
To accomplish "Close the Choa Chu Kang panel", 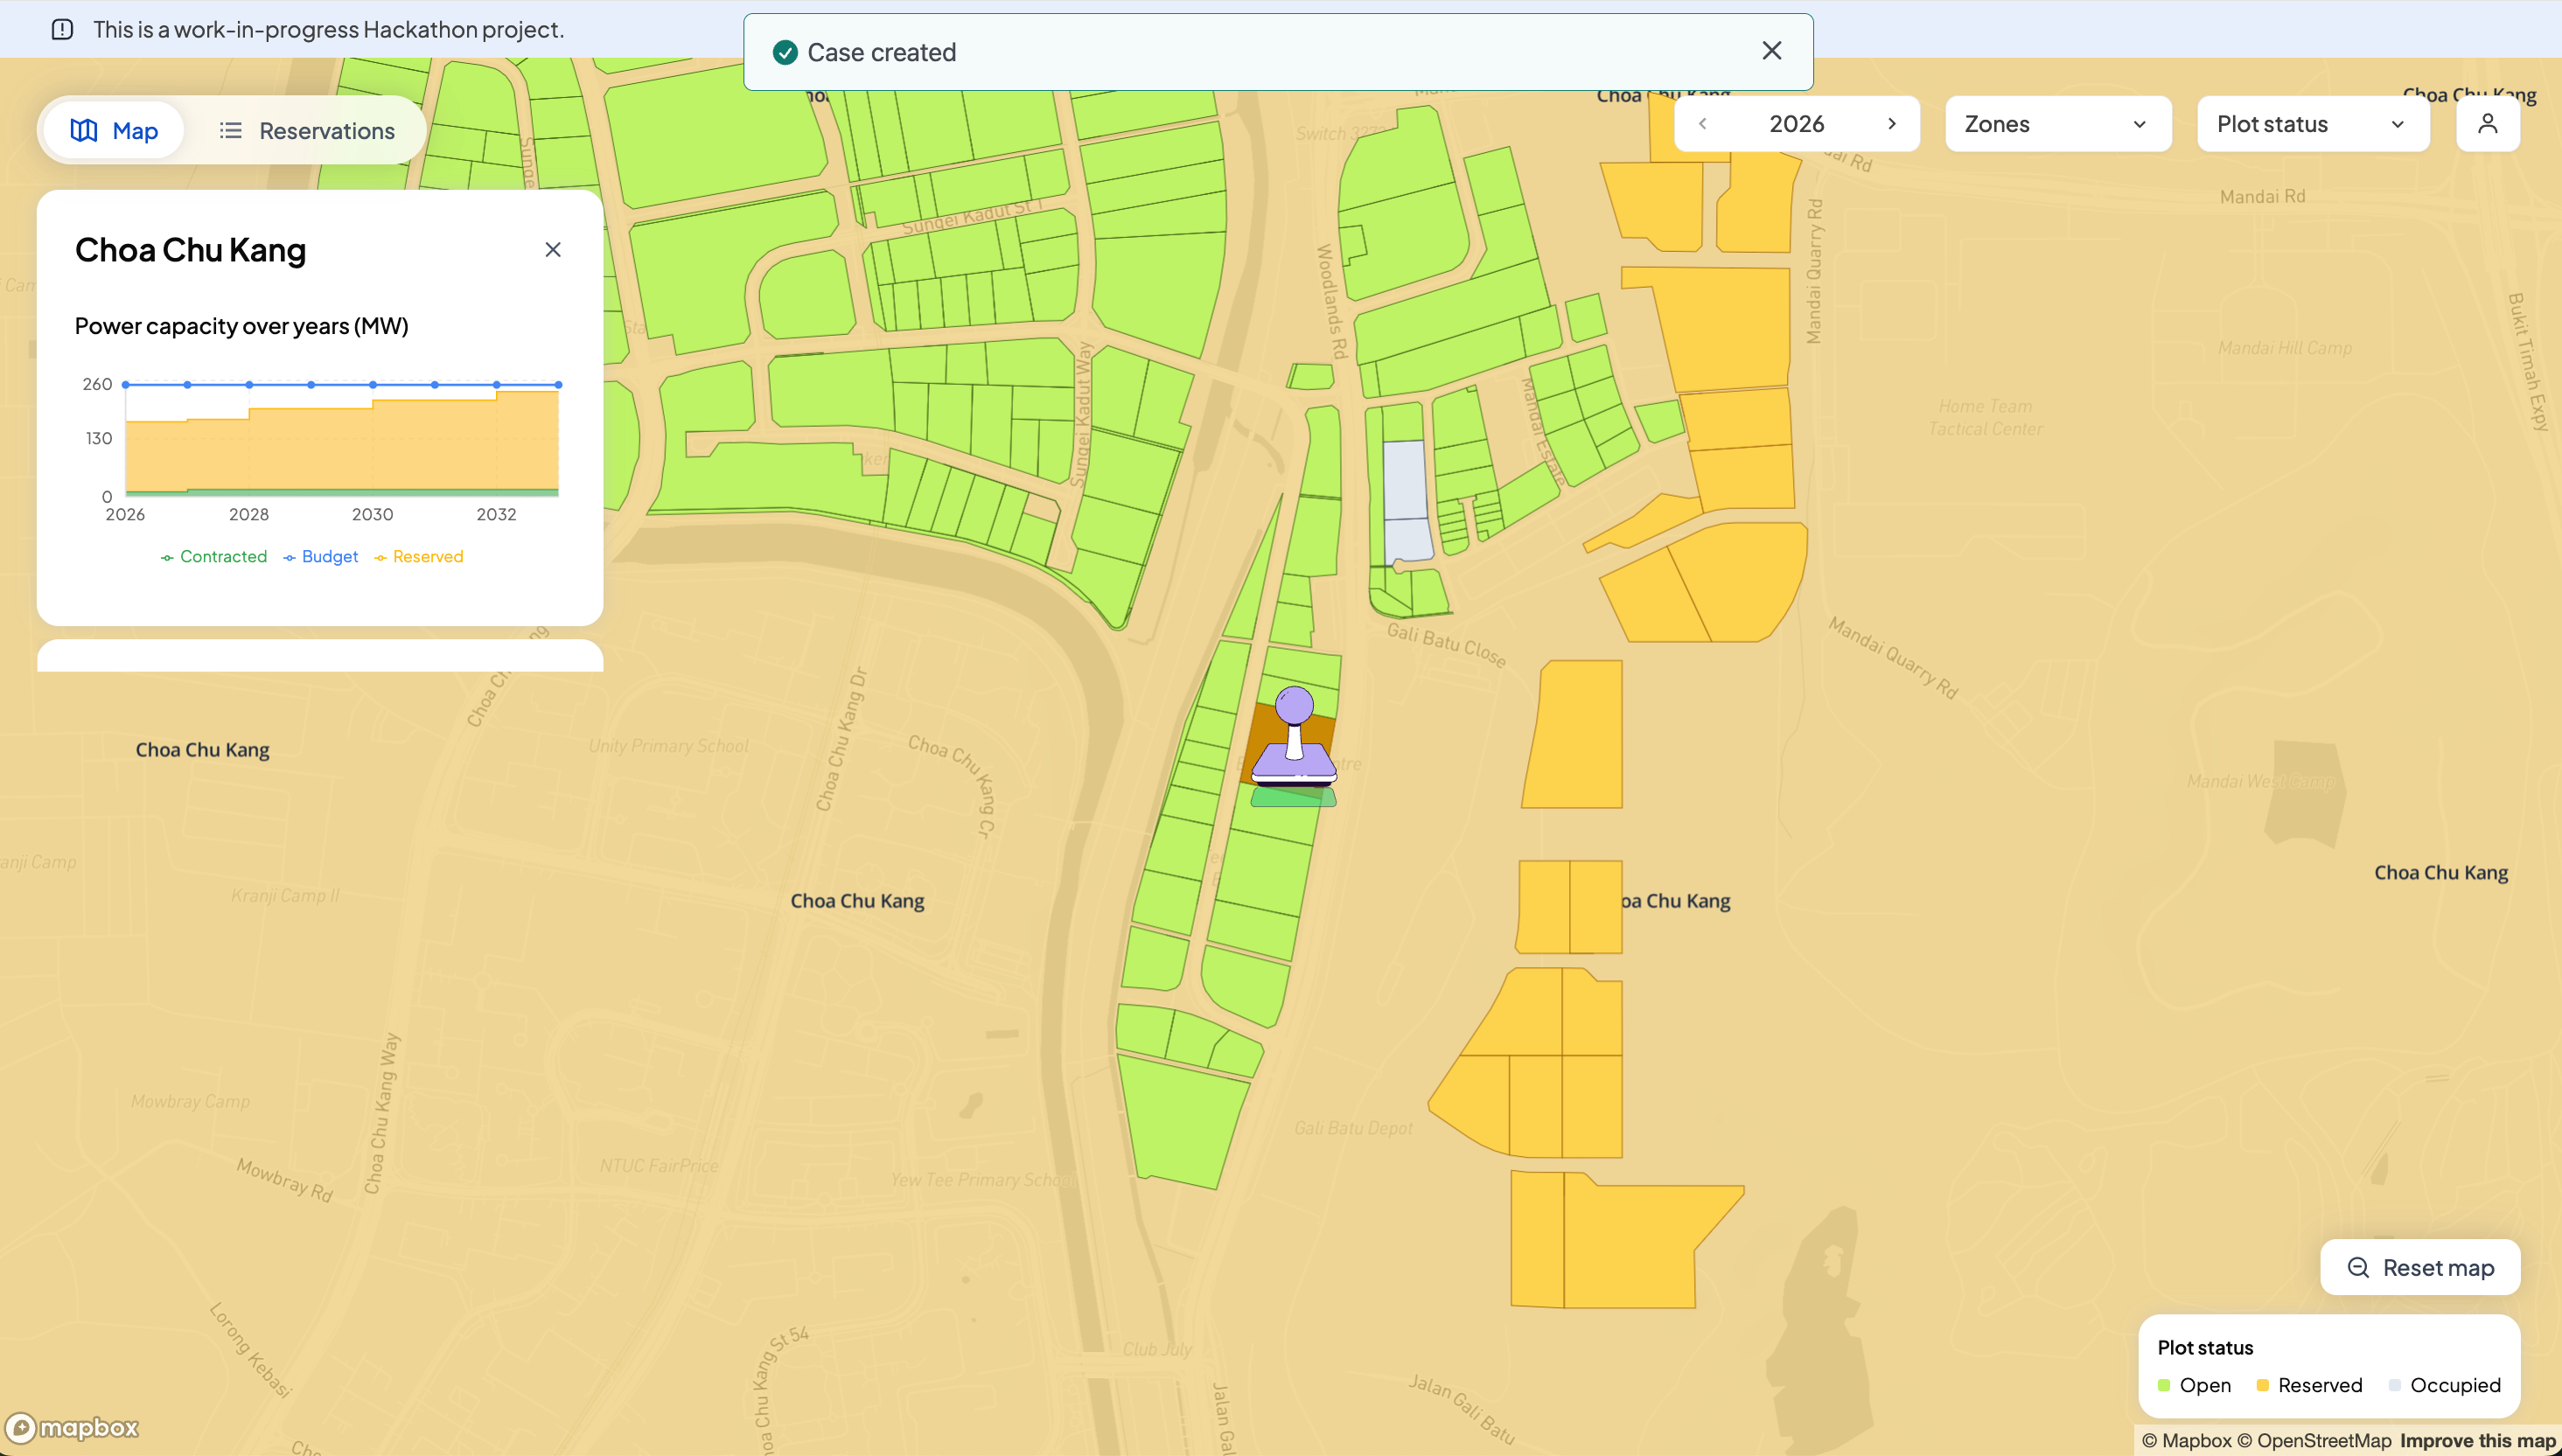I will [553, 250].
